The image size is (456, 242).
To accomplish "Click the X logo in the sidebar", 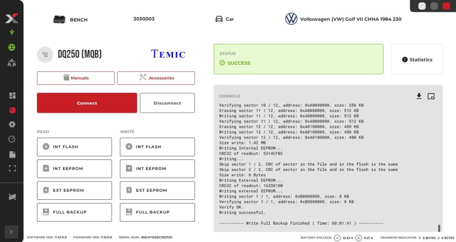I will [12, 18].
